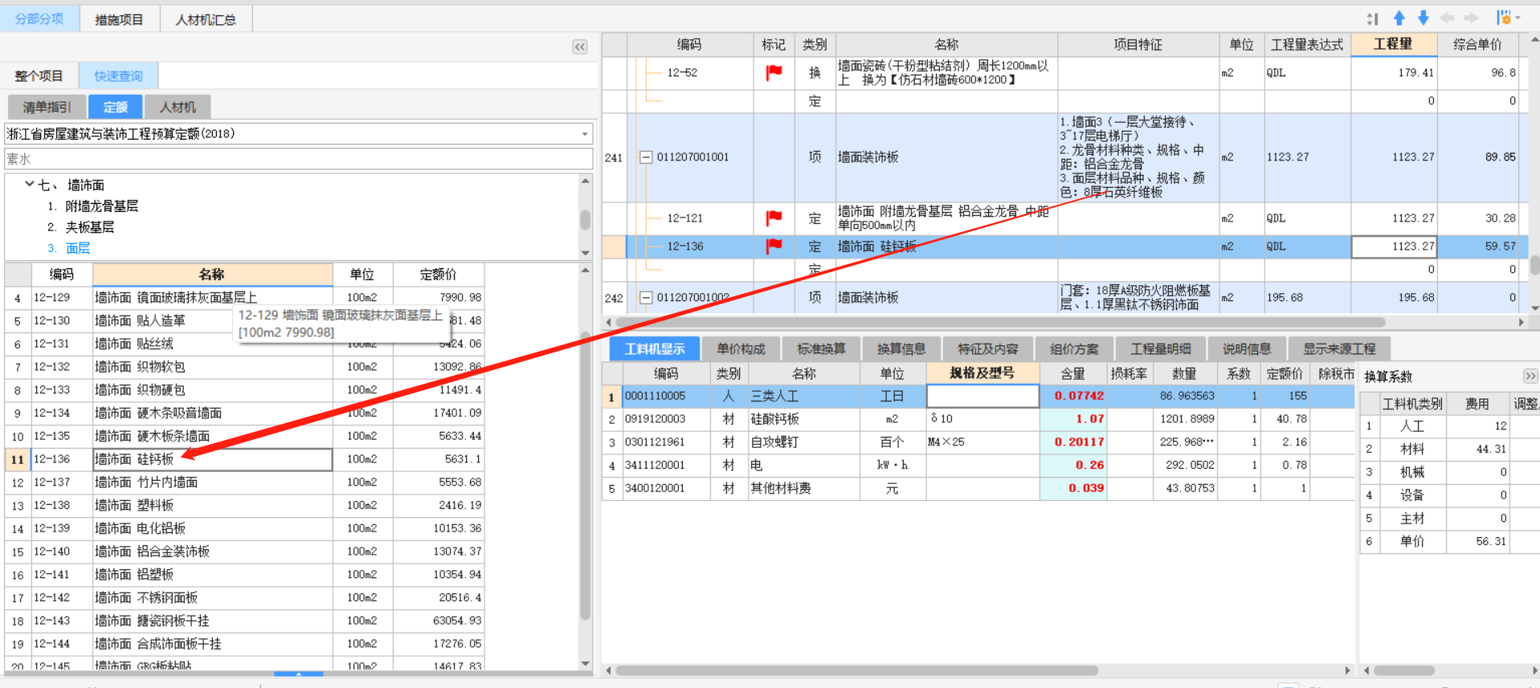
Task: Click the 定额价 column header in quota list
Action: [x=439, y=275]
